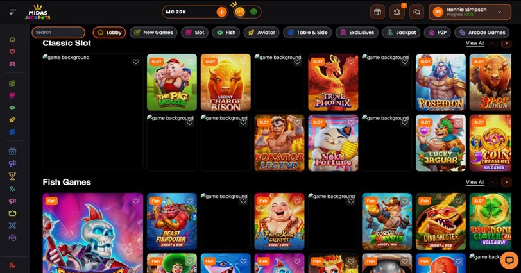The width and height of the screenshot is (521, 273).
Task: Select the New Games tab
Action: 153,33
